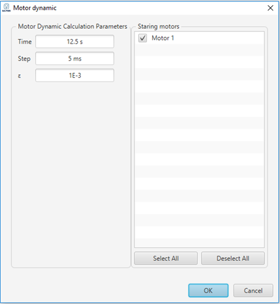Click the Deselect All button
Image resolution: width=280 pixels, height=304 pixels.
[233, 258]
